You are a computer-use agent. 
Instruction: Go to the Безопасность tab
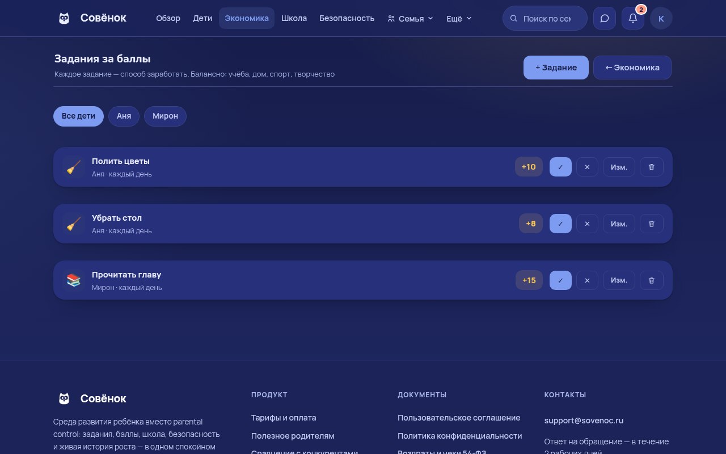tap(347, 18)
